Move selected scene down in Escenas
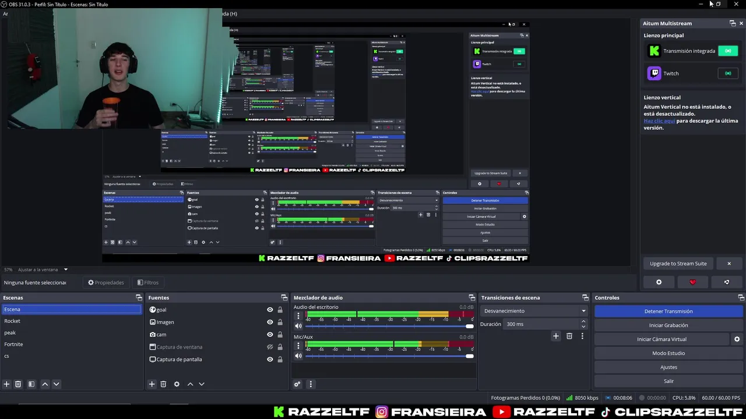746x419 pixels. coord(56,384)
